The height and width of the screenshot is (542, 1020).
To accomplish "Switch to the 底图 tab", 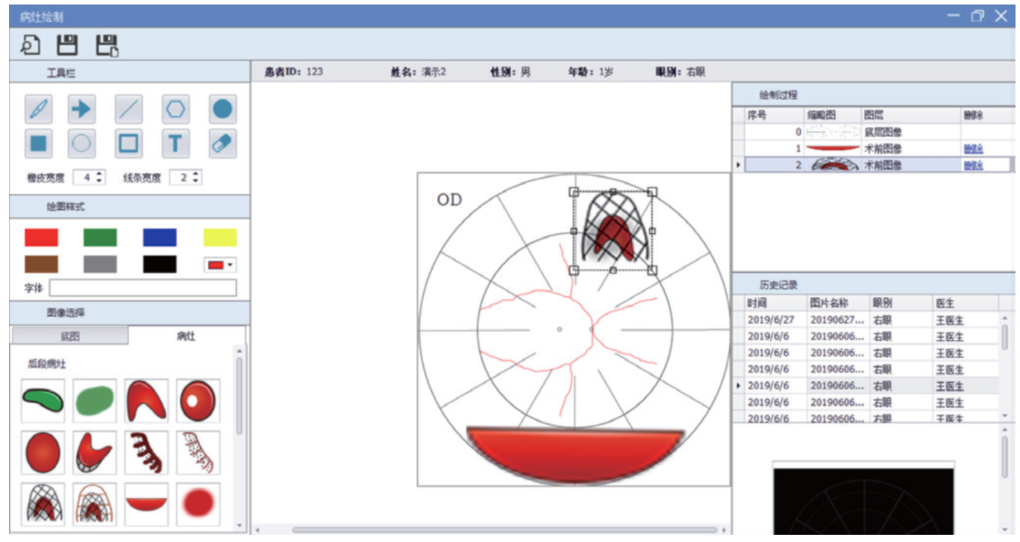I will (70, 336).
